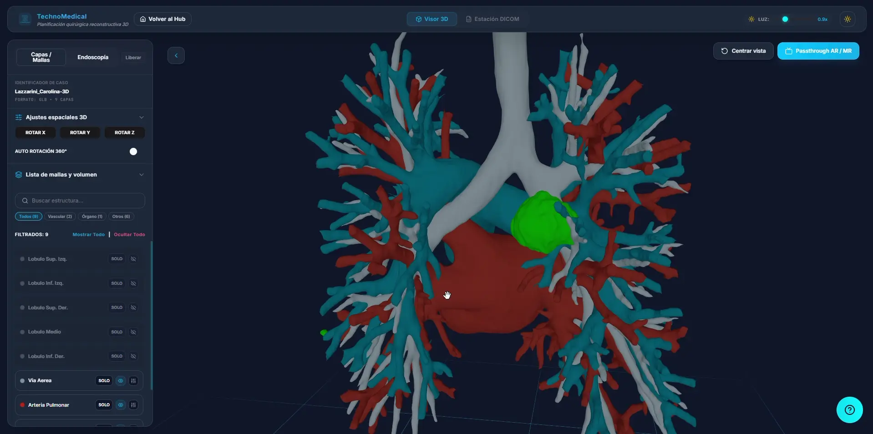Viewport: 873px width, 434px height.
Task: Collapse the side panel with arrow button
Action: (x=176, y=56)
